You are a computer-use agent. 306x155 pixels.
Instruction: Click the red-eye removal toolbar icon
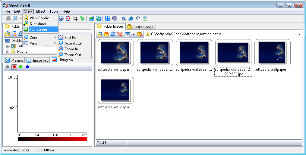tap(62, 18)
